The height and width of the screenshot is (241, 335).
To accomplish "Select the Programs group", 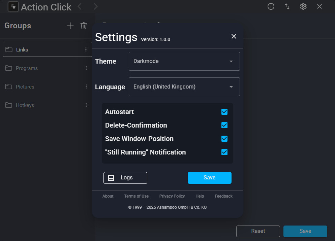I will [27, 68].
